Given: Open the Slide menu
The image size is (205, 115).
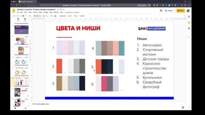Looking at the screenshot, I should tap(40, 12).
